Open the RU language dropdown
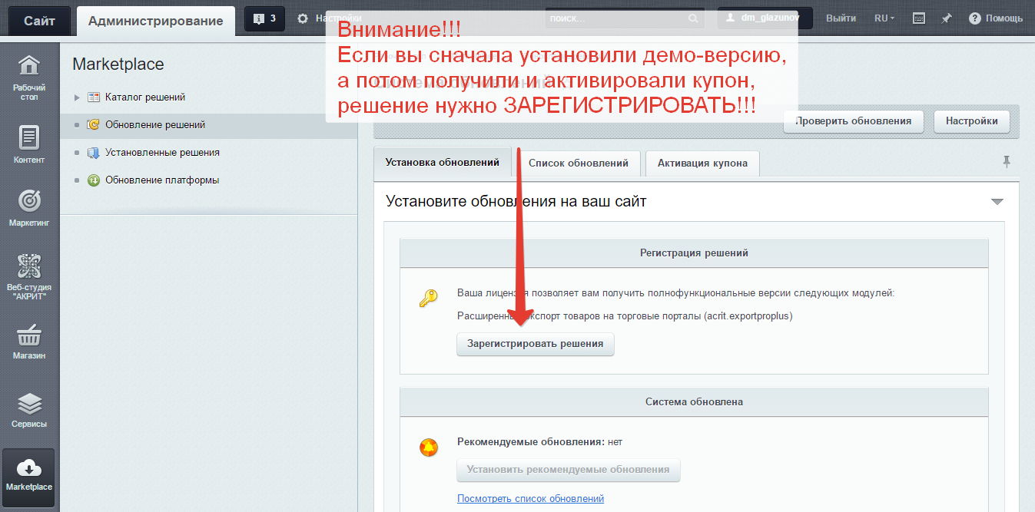Screen dimensions: 1035x512 (884, 18)
